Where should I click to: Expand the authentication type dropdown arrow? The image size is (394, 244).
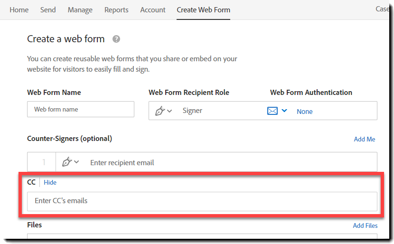click(284, 111)
